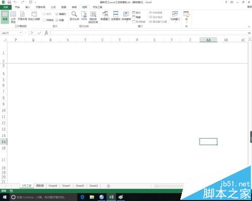
Task: Expand the formula bar
Action: pos(249,33)
